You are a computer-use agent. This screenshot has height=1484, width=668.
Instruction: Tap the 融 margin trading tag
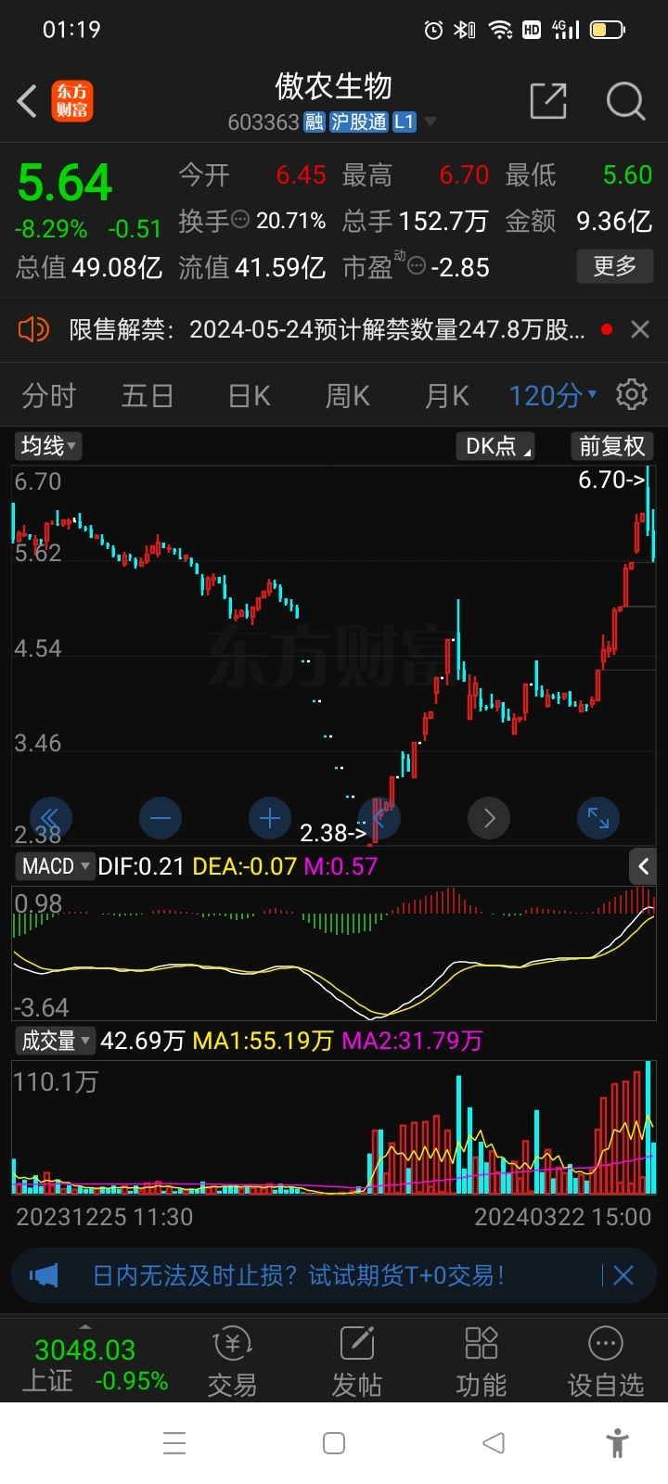click(315, 122)
